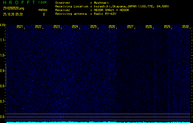Screen dimensions: 193x123
Task: Click the receiver value NESDR SMArt + HDSDR
Action: [111, 10]
